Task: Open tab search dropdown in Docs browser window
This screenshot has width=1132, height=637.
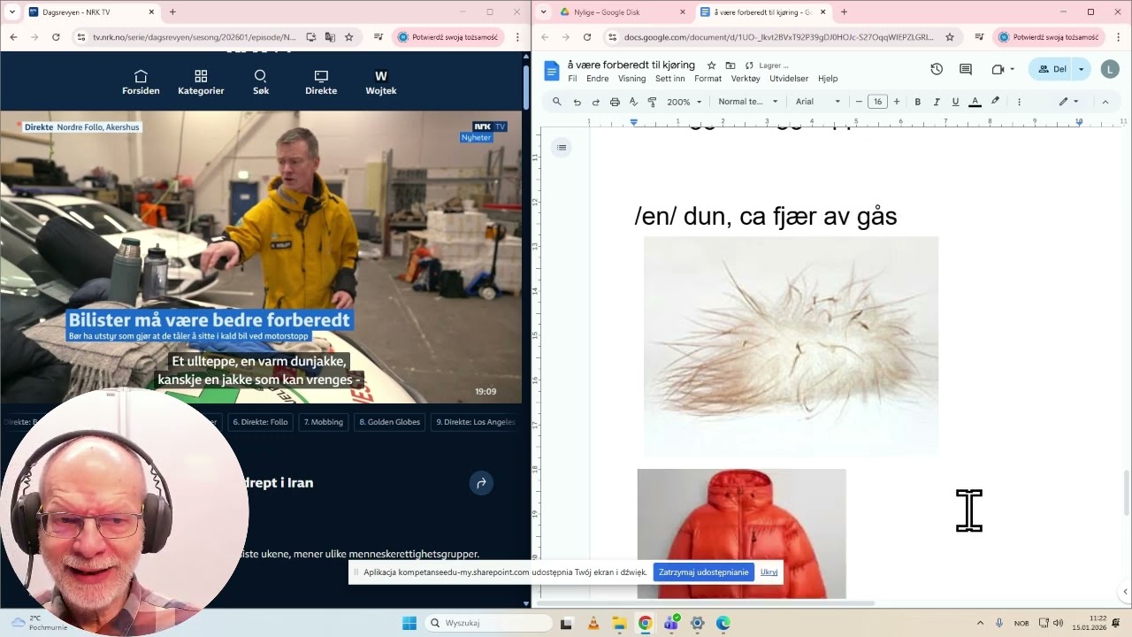Action: (543, 12)
